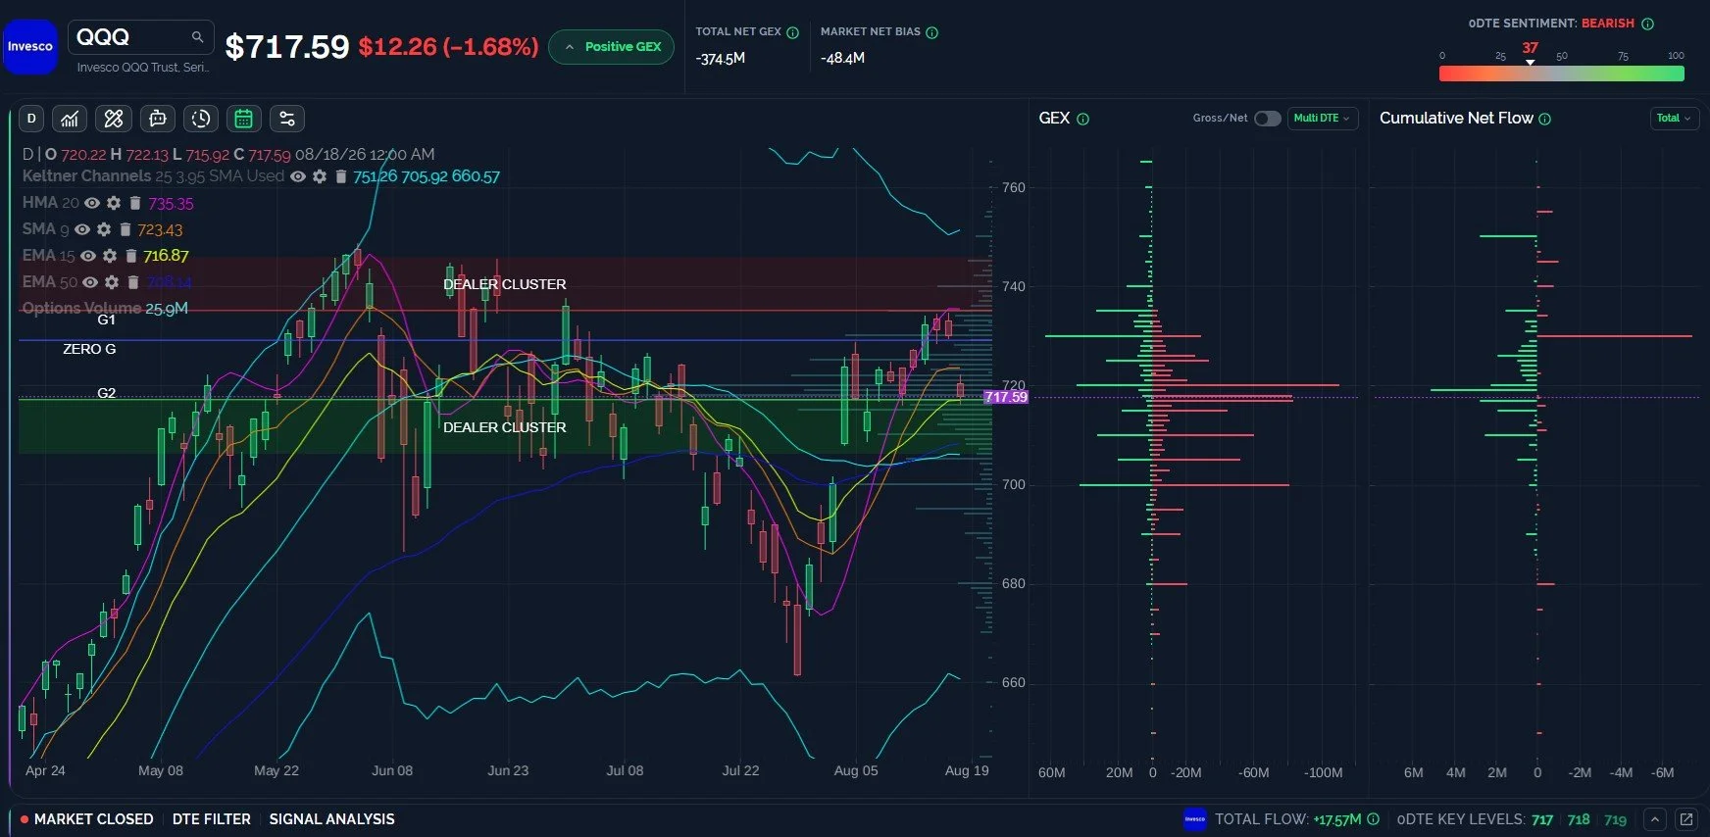Select the 717 key level

point(1542,819)
